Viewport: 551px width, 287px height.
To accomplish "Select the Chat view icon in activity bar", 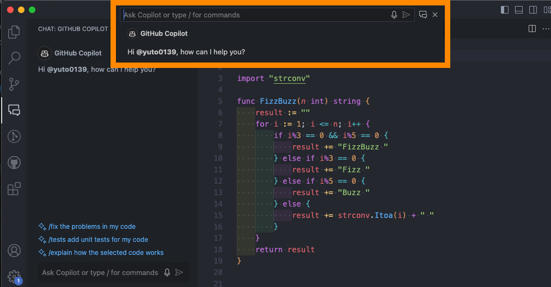I will click(14, 110).
